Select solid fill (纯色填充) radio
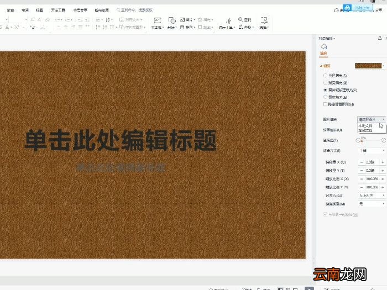Image resolution: width=387 pixels, height=290 pixels. pos(325,76)
